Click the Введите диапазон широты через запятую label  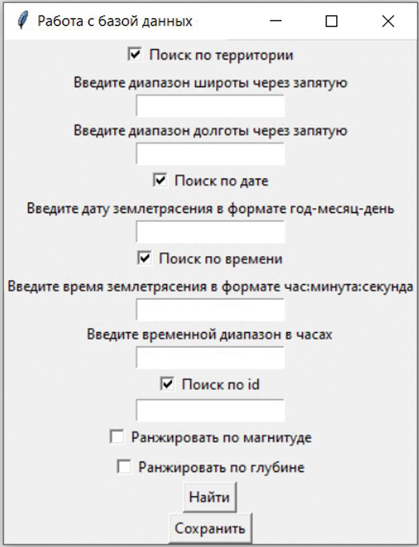210,83
